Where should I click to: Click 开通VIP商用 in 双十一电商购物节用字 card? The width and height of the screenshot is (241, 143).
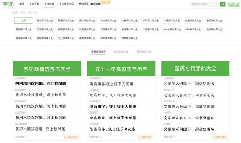[x=146, y=137]
